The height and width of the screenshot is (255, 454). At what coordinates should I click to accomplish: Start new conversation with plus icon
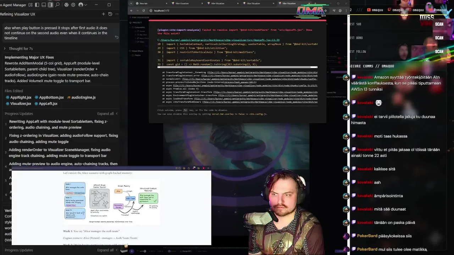(104, 14)
